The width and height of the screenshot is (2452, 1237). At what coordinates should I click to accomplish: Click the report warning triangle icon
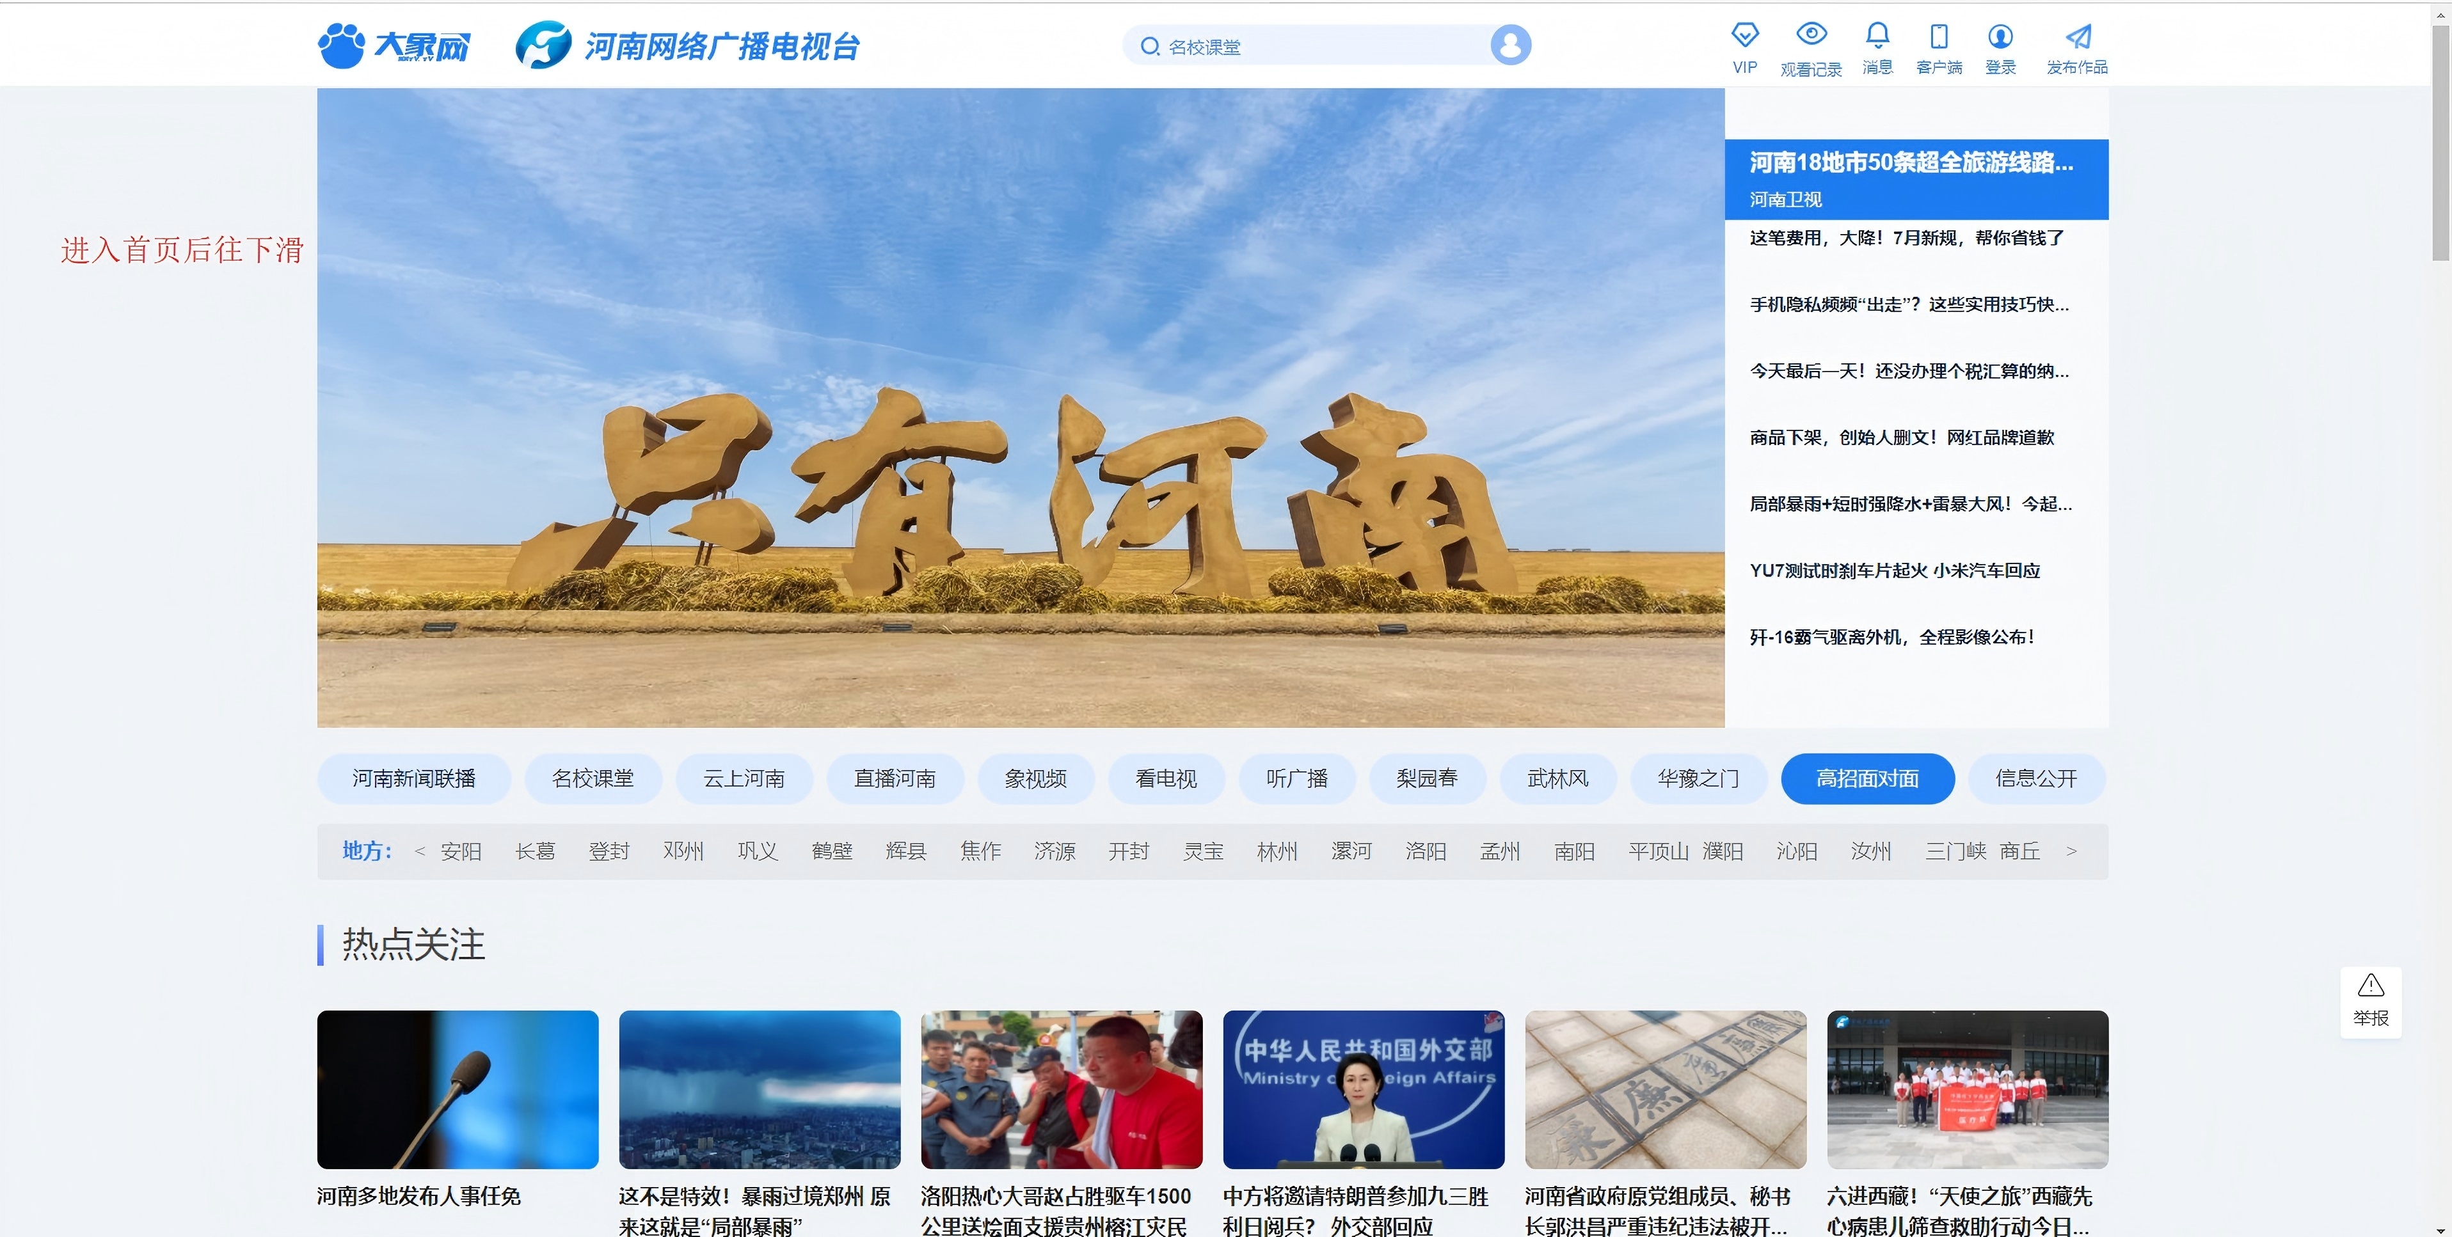pyautogui.click(x=2370, y=986)
